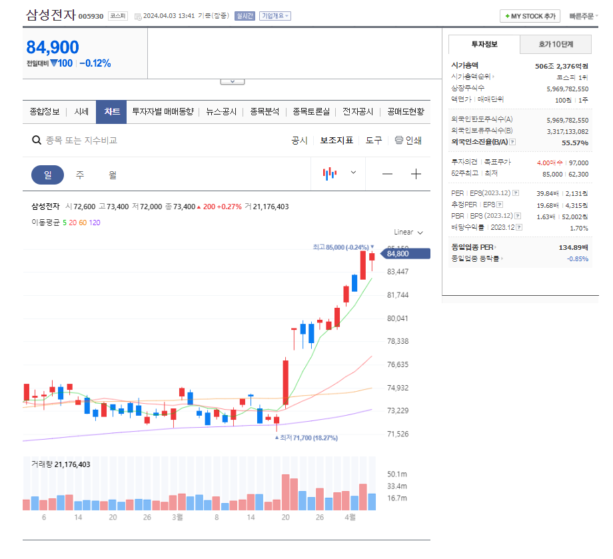Open the 보조지표 indicators menu
Viewport: 613px width, 559px height.
[336, 141]
